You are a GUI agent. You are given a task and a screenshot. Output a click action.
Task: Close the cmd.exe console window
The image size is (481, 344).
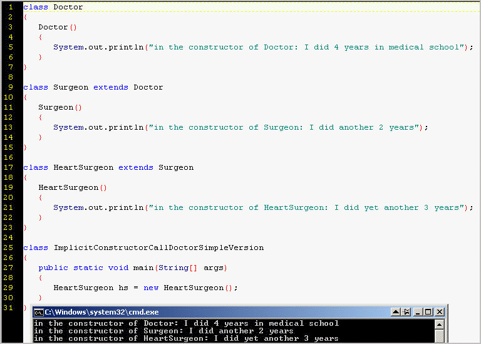pos(440,312)
